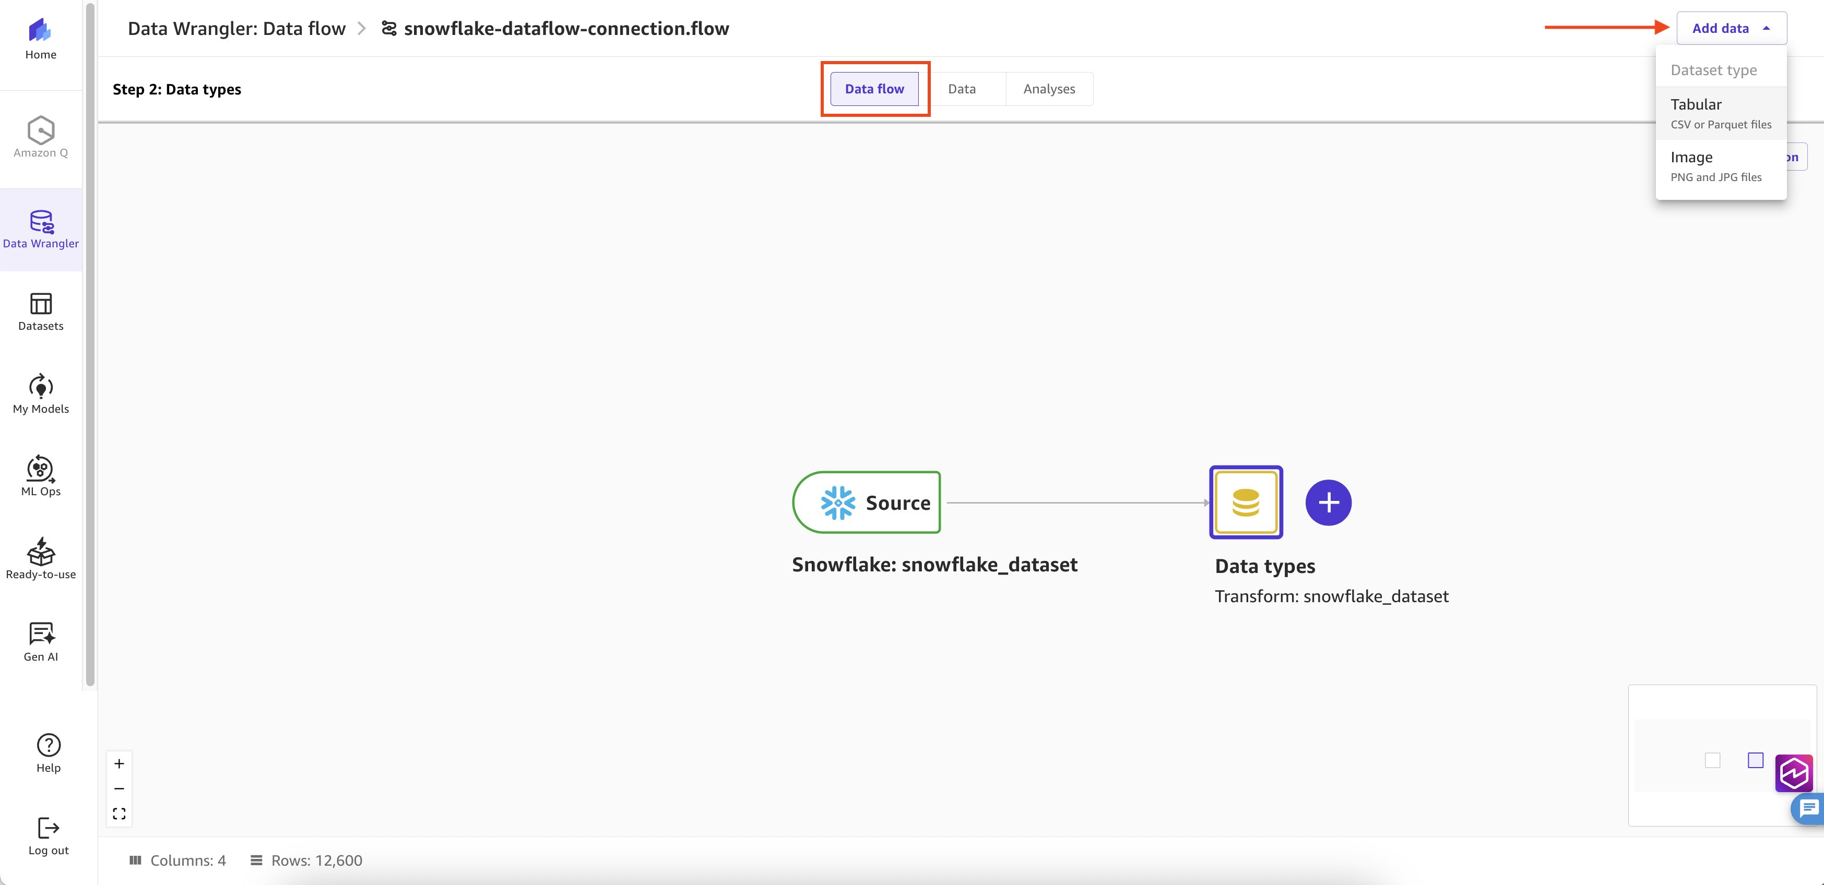The image size is (1824, 885).
Task: Zoom out on the flow canvas
Action: [x=119, y=788]
